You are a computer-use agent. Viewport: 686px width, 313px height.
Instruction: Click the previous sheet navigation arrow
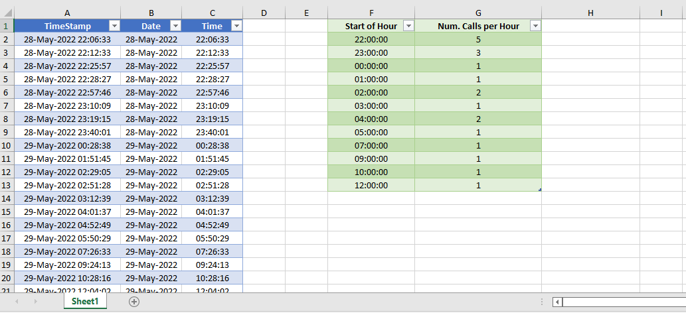17,301
